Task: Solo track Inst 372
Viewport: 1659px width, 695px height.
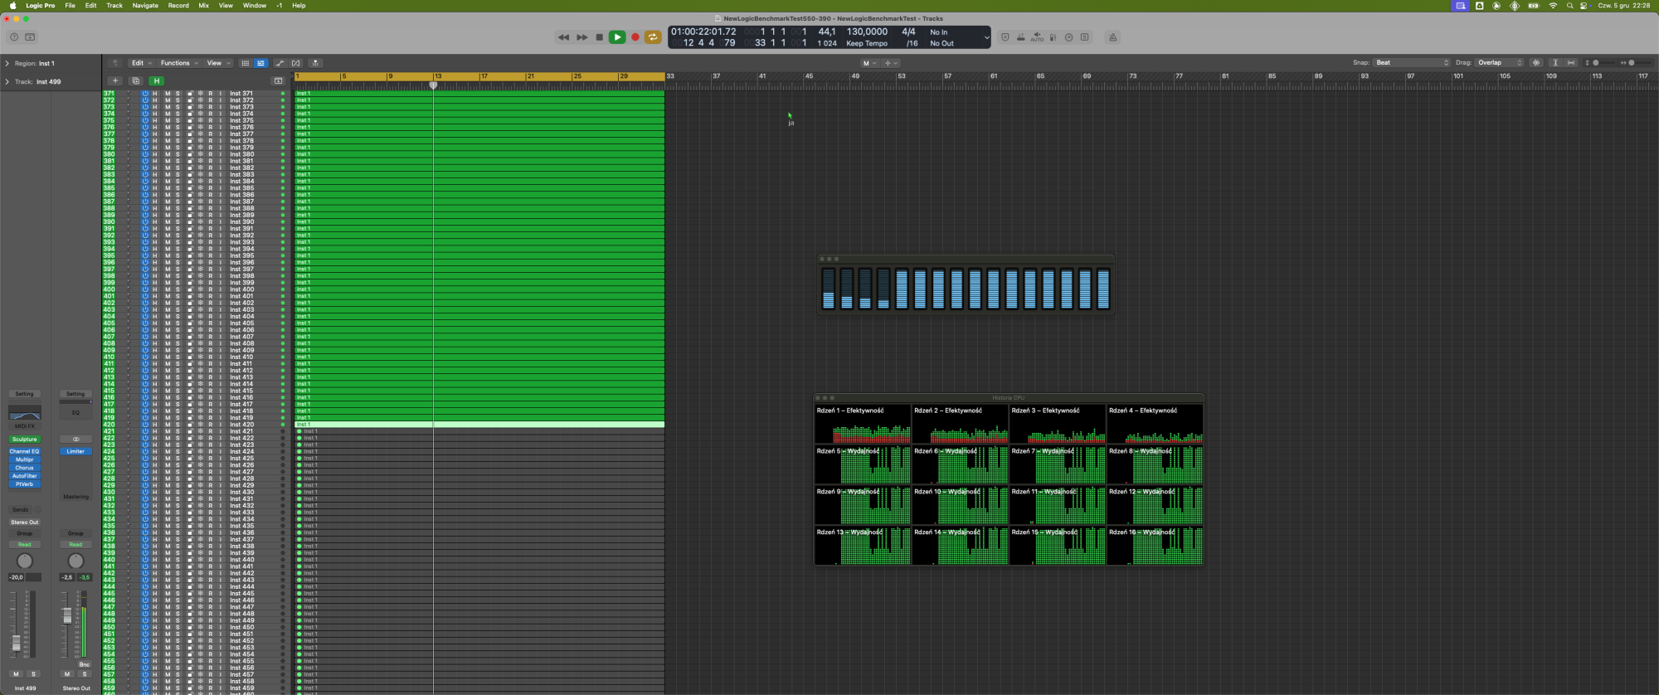Action: click(x=178, y=100)
